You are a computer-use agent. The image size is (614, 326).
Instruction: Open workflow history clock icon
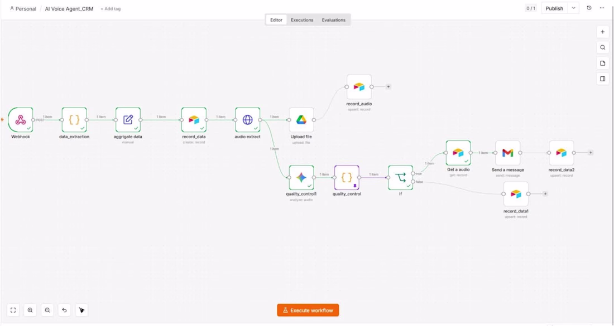point(589,8)
